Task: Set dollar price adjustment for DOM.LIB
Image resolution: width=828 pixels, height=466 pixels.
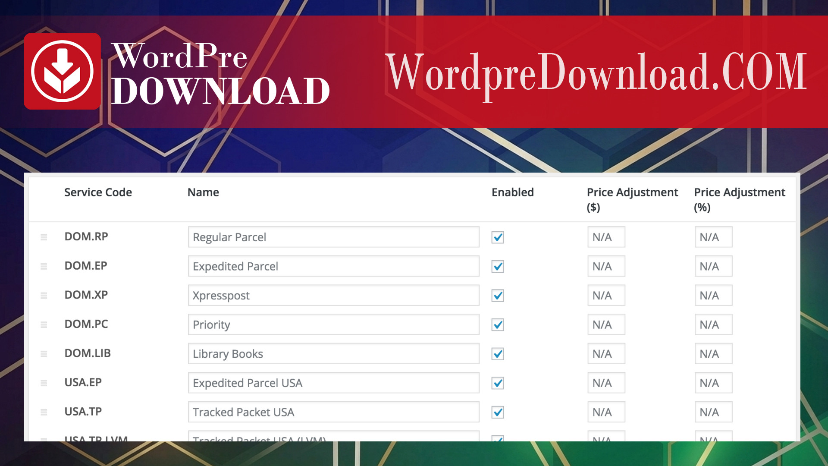Action: (x=606, y=353)
